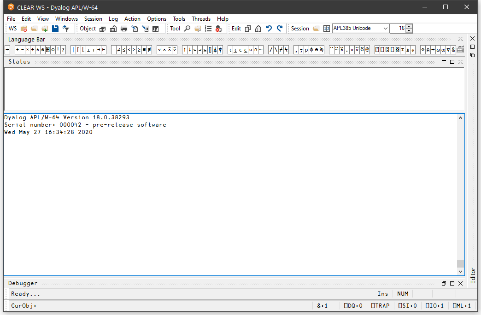Click the session vertical scrollbar thumb

(460, 263)
